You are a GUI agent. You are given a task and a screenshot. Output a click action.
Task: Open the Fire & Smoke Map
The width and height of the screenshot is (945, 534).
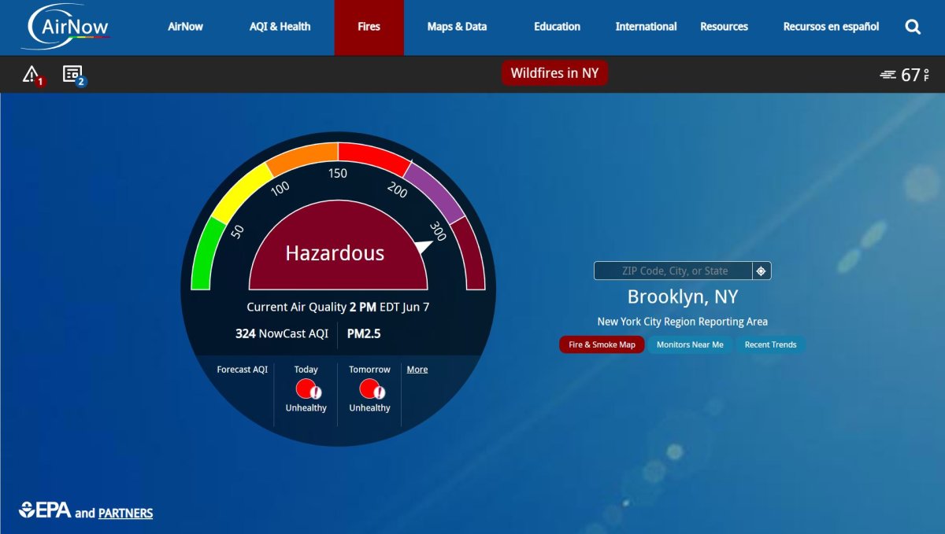point(602,344)
